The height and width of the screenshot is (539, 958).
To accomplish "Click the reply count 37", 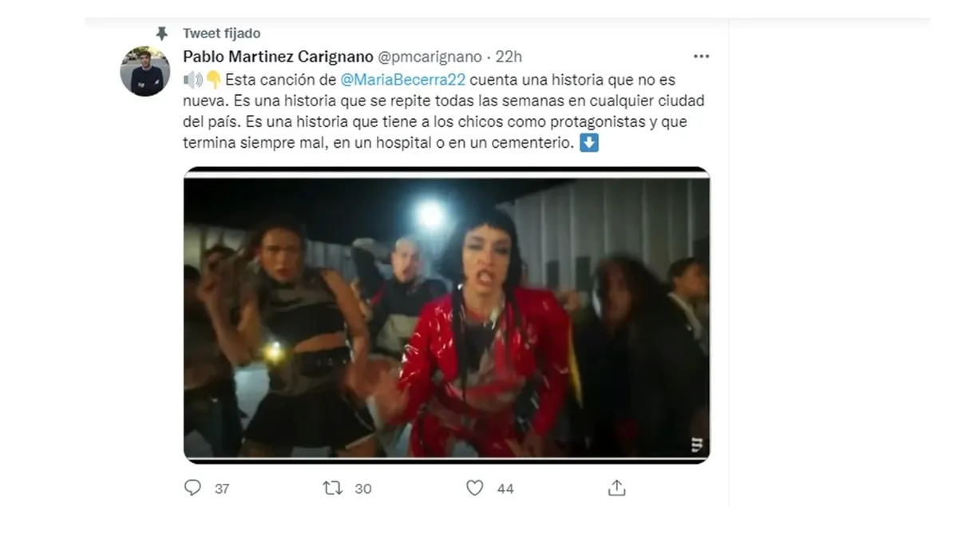I will coord(222,489).
